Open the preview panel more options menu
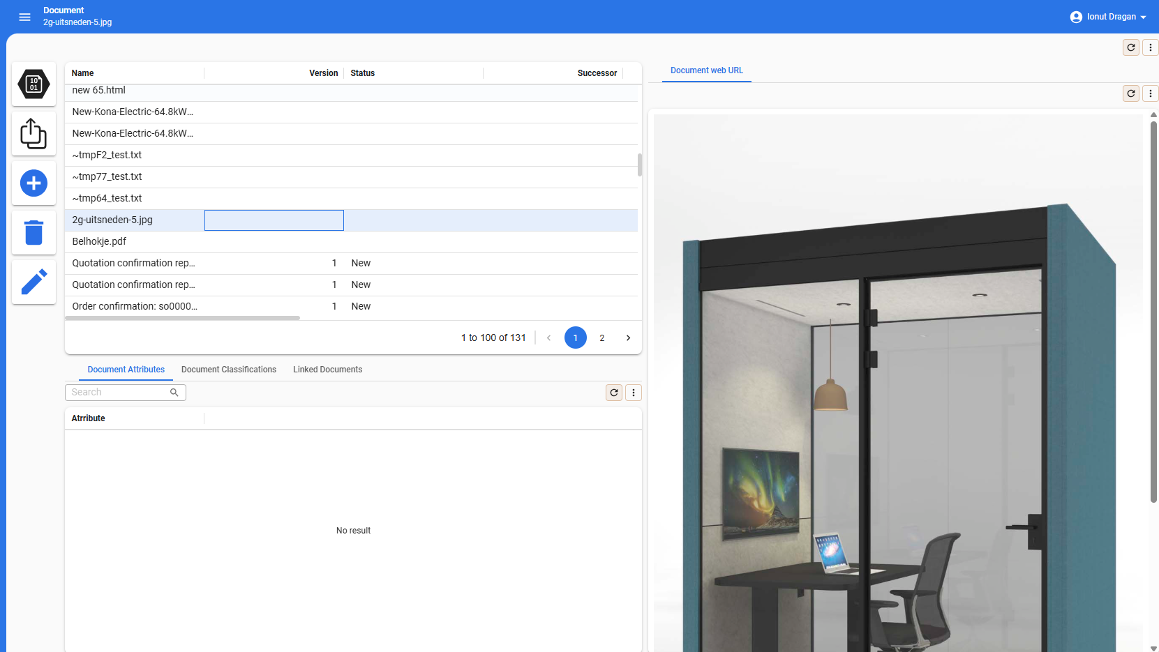Viewport: 1159px width, 652px height. point(1151,93)
